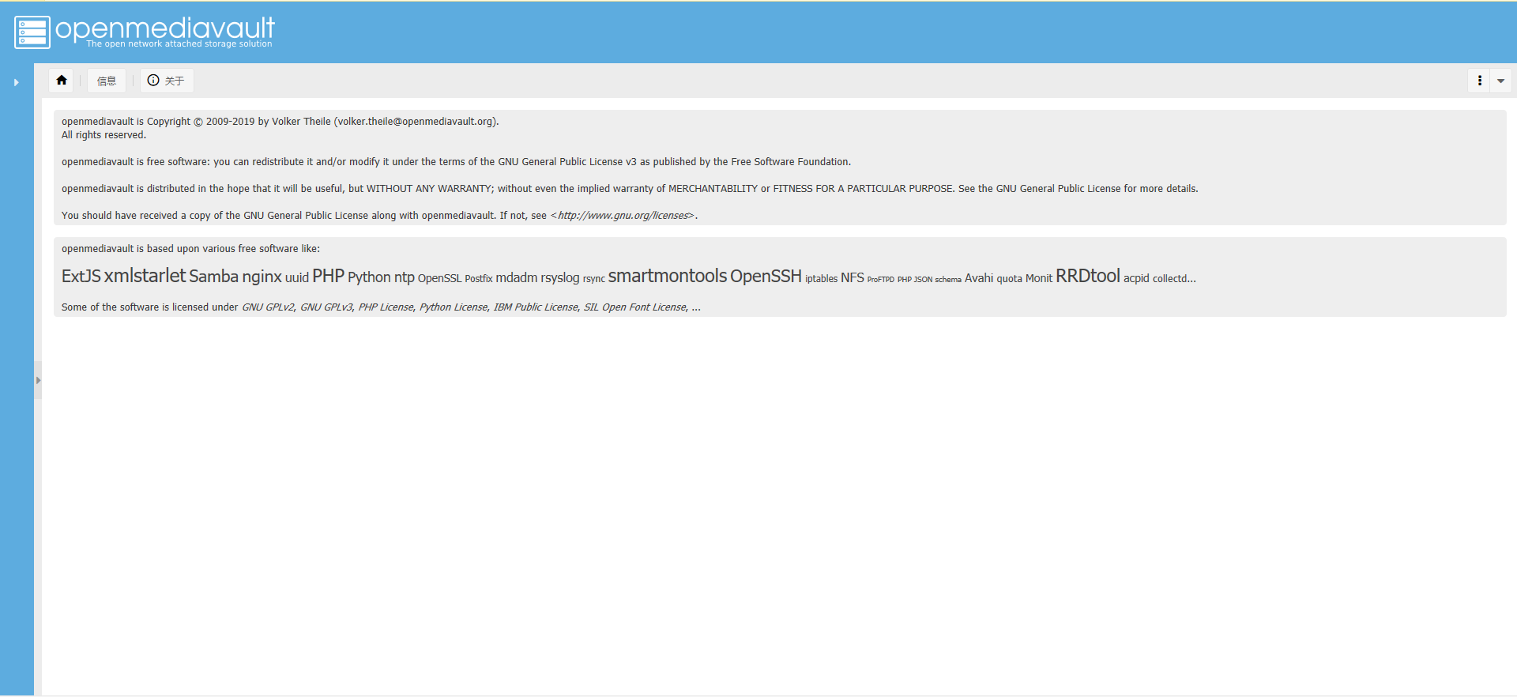The image size is (1517, 697).
Task: Click the 'iptables' software name
Action: pos(821,279)
